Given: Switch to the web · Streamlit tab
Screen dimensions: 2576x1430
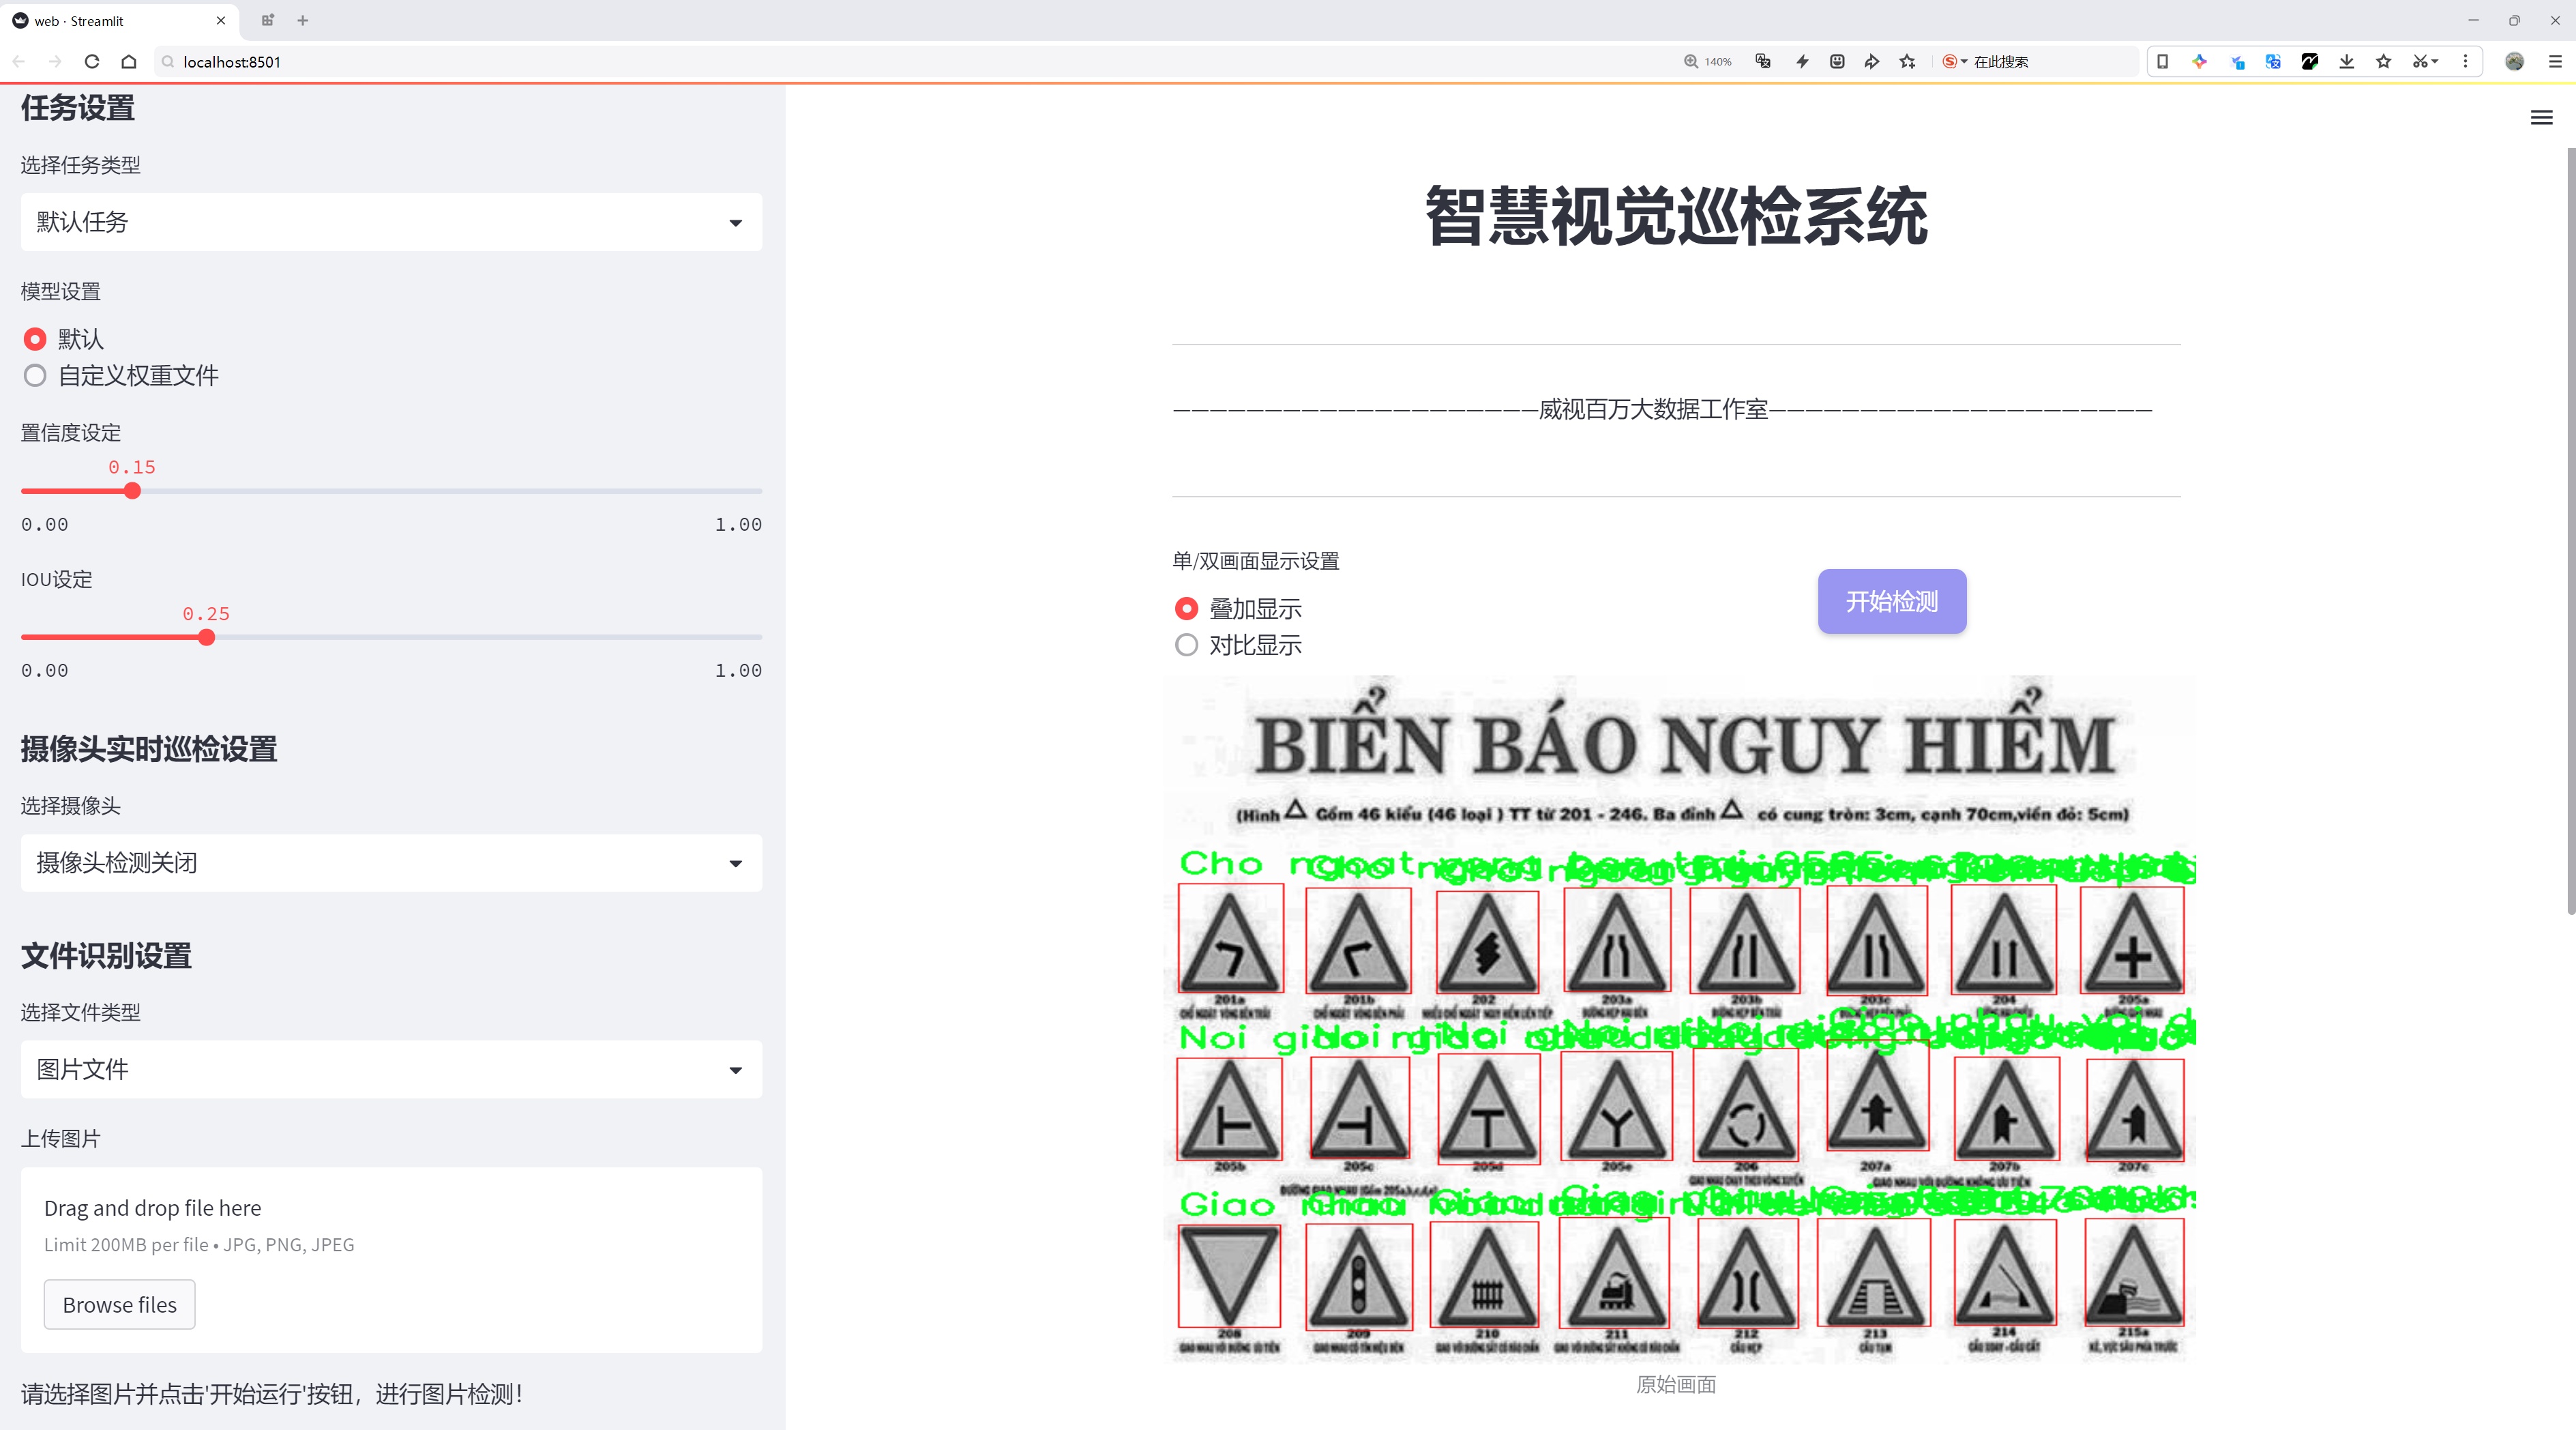Looking at the screenshot, I should click(x=119, y=21).
